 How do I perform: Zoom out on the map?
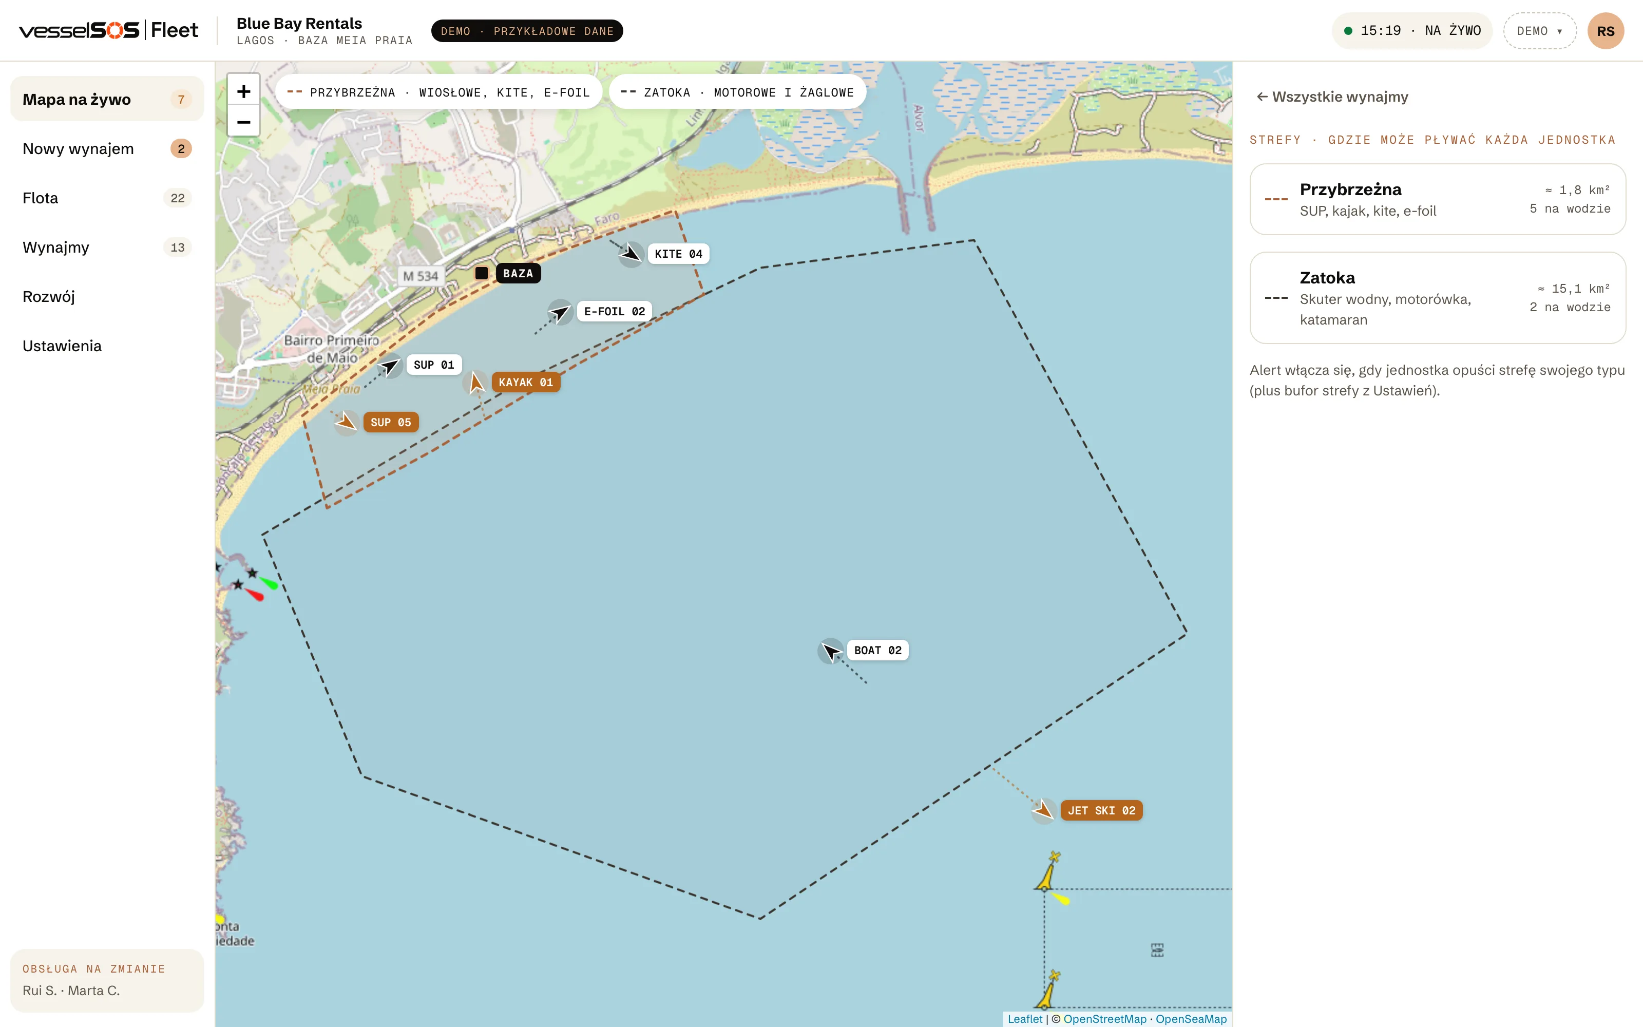coord(243,122)
